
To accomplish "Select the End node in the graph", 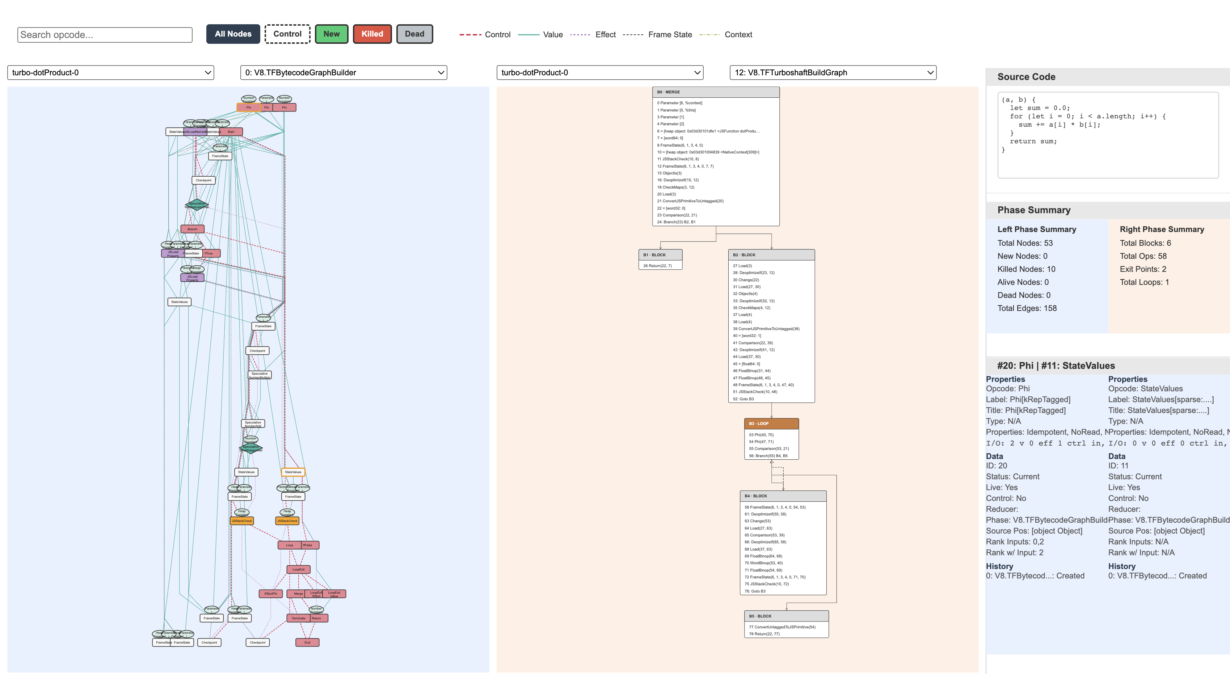I will (307, 642).
